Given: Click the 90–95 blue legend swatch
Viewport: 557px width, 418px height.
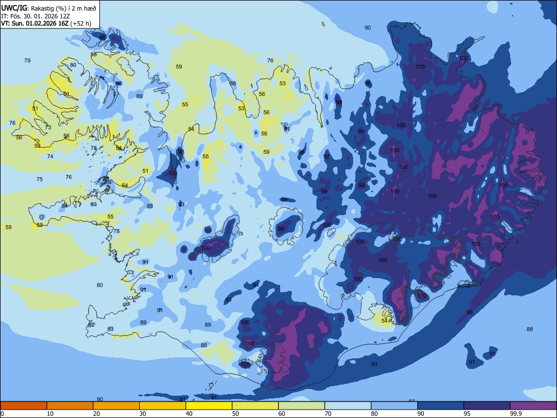Looking at the screenshot, I should pyautogui.click(x=441, y=406).
